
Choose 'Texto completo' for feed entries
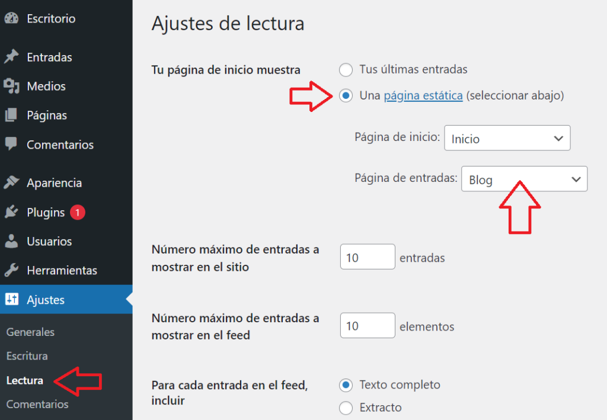[x=346, y=385]
